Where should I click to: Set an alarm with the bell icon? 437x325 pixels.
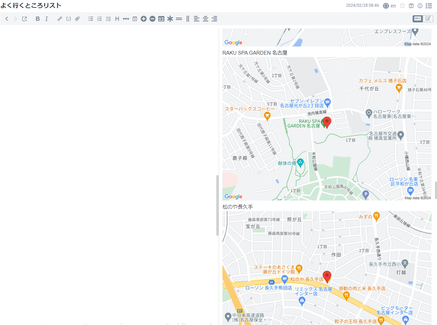(x=402, y=6)
